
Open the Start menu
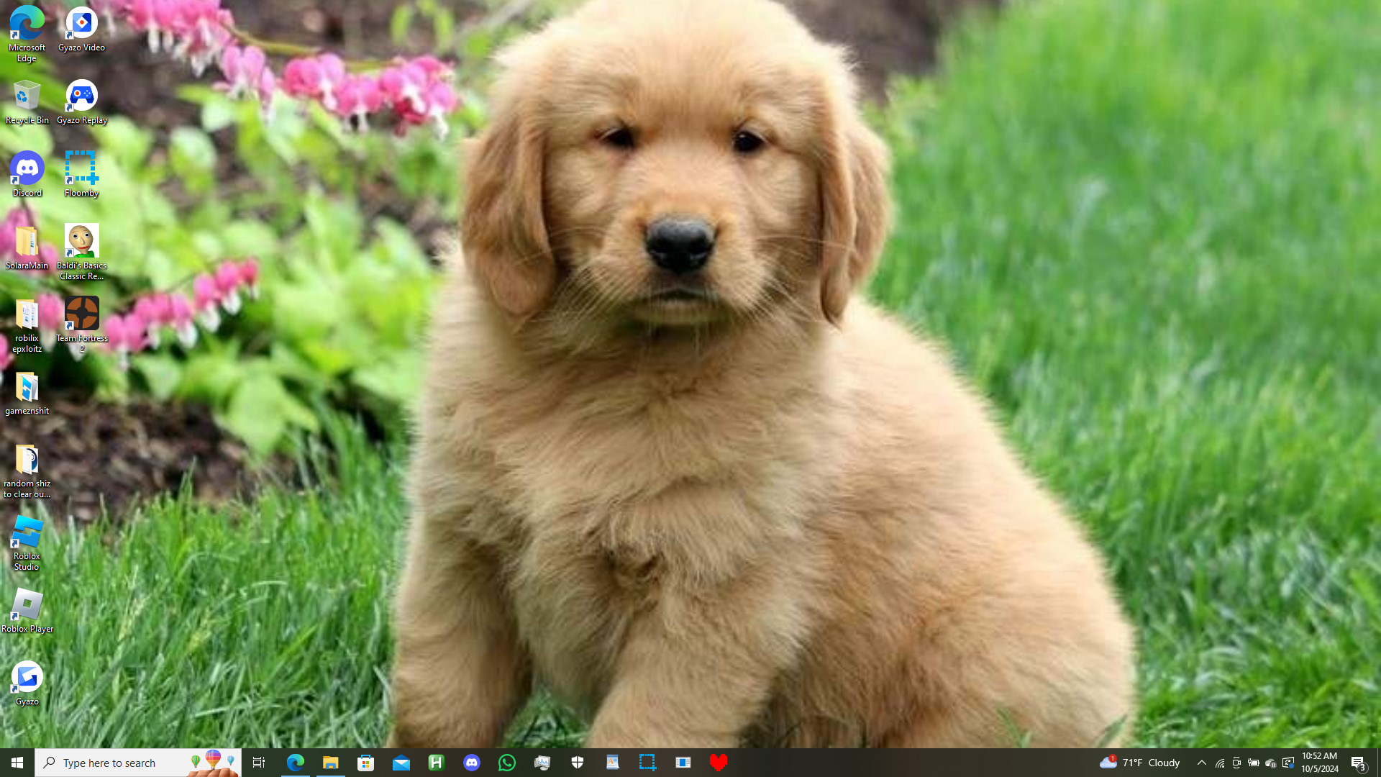(x=17, y=763)
